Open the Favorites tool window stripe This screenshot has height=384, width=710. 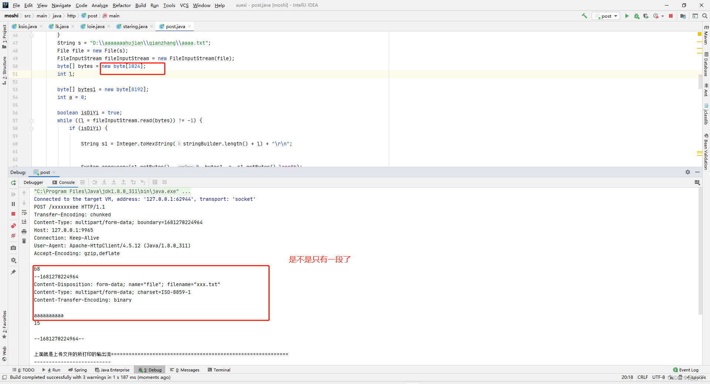pos(4,325)
